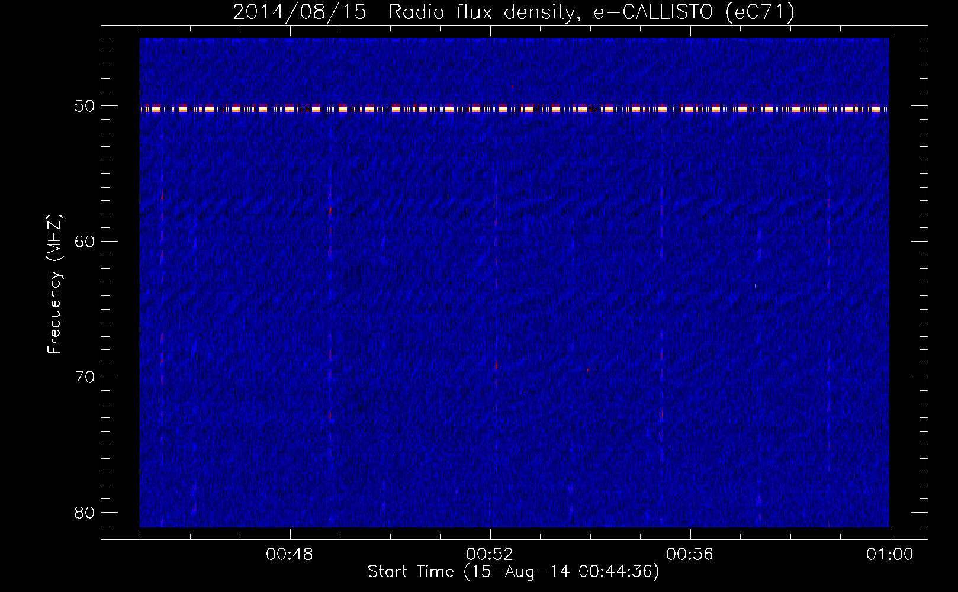Click the plot title '2014/08/15 Radio flux density'
The width and height of the screenshot is (958, 592).
click(513, 12)
